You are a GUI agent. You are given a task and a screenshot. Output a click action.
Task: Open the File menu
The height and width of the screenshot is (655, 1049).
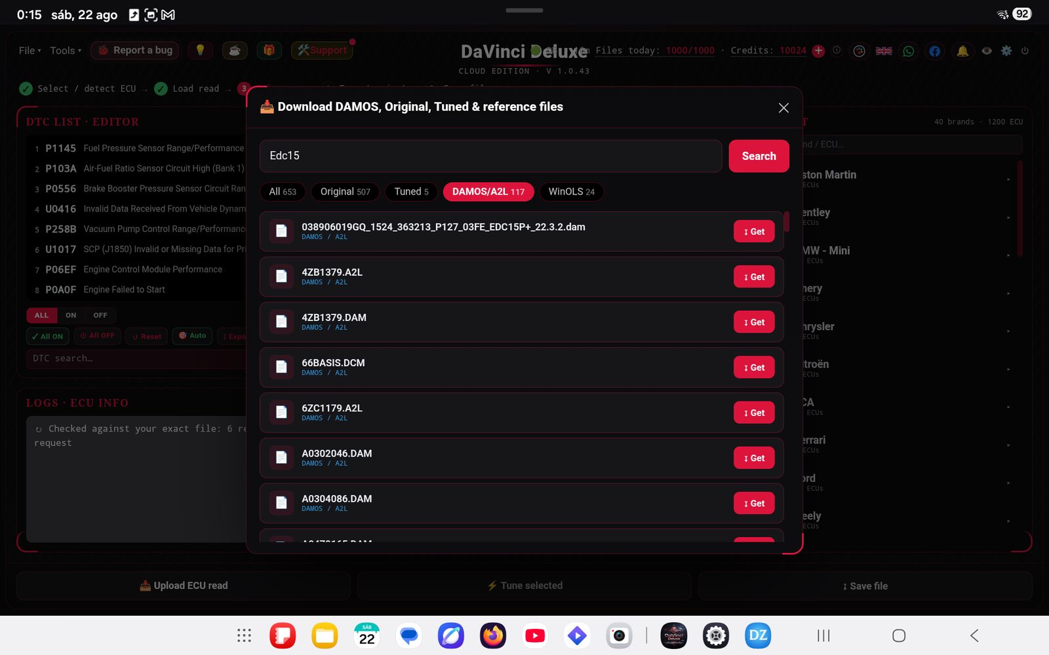pos(30,50)
